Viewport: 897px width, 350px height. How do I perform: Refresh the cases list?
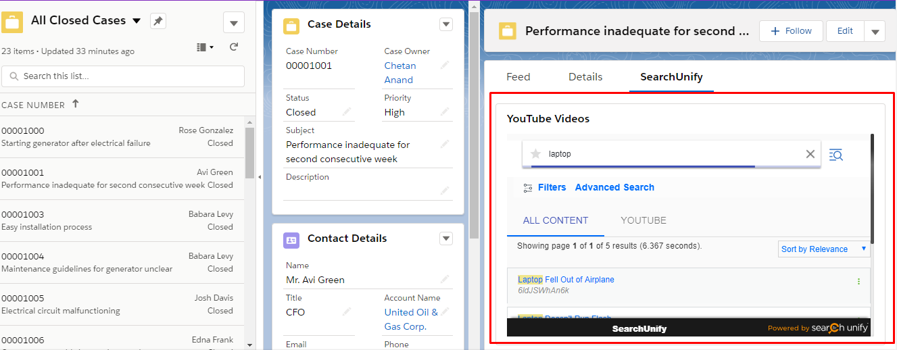[234, 47]
